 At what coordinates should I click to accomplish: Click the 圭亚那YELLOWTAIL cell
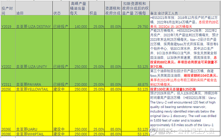(x=34, y=89)
